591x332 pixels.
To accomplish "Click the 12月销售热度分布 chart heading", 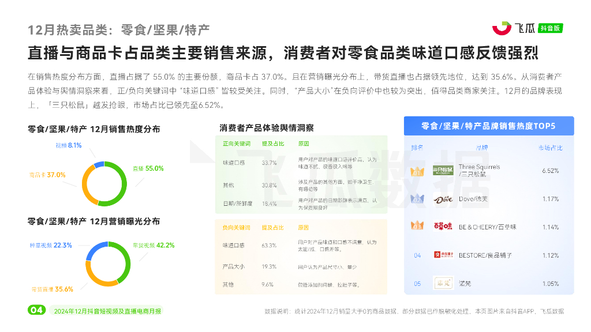I will (x=94, y=129).
